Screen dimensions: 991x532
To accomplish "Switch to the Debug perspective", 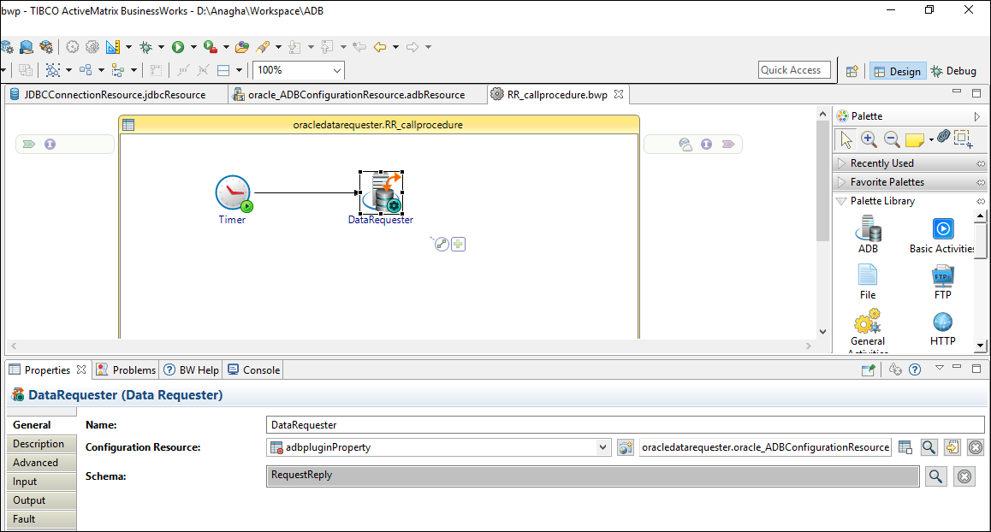I will coord(953,71).
